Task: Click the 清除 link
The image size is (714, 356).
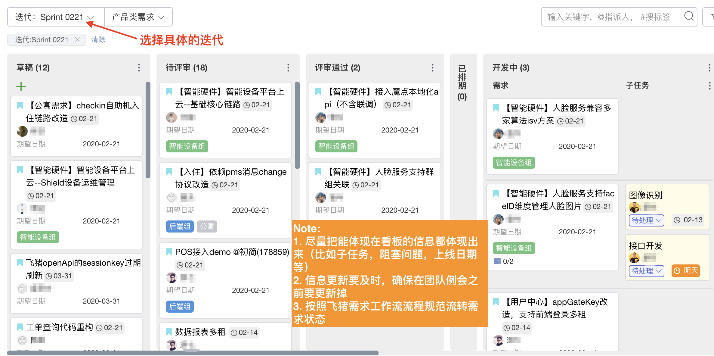Action: 98,40
